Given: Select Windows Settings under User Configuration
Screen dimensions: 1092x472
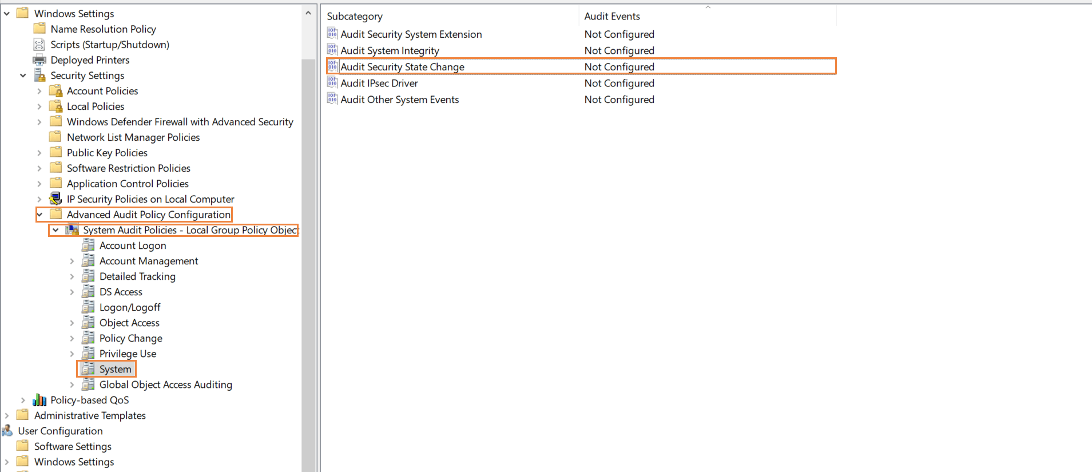Looking at the screenshot, I should (x=74, y=462).
